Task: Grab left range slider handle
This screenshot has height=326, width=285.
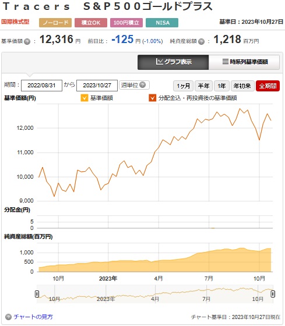Action: [37, 294]
